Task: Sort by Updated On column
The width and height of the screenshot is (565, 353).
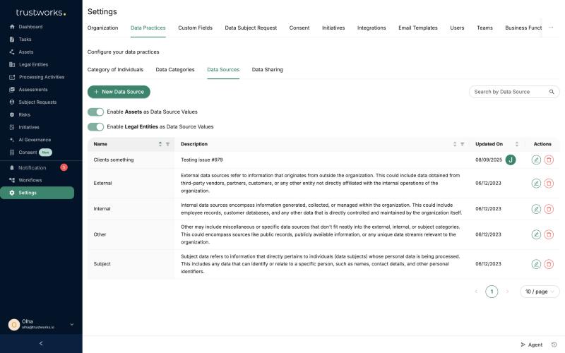Action: 517,144
